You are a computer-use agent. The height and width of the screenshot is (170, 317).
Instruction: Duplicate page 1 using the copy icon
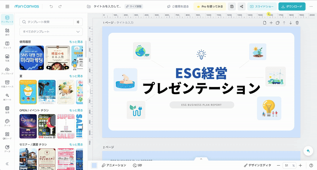278,23
